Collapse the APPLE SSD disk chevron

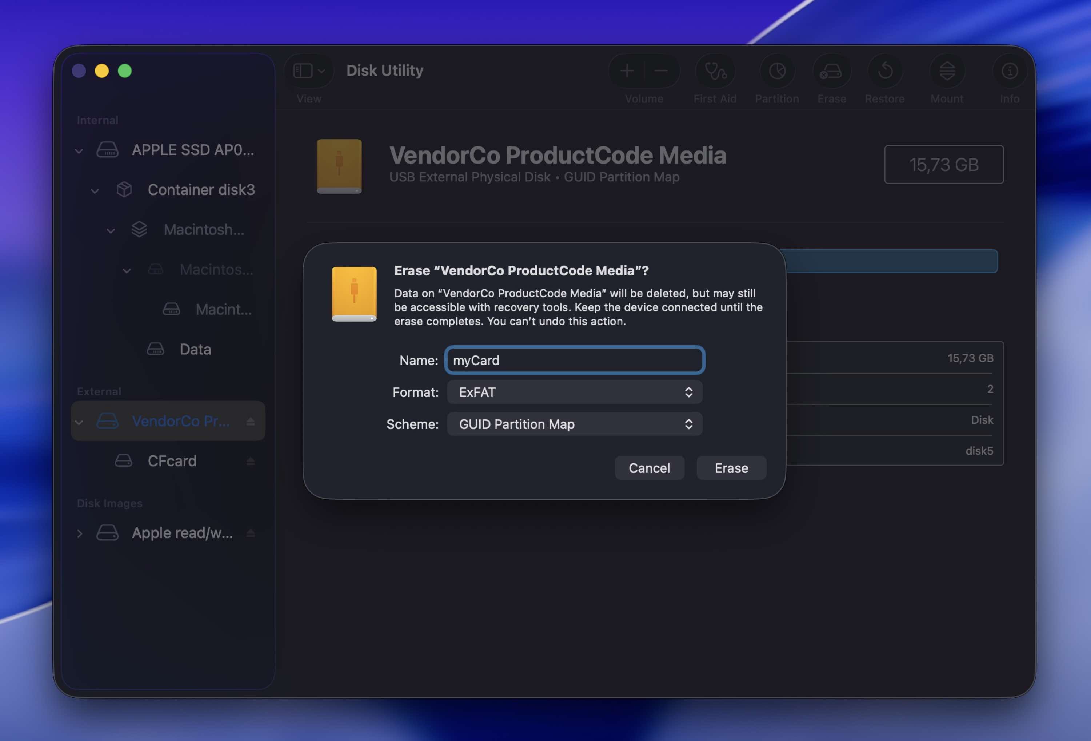pyautogui.click(x=79, y=150)
